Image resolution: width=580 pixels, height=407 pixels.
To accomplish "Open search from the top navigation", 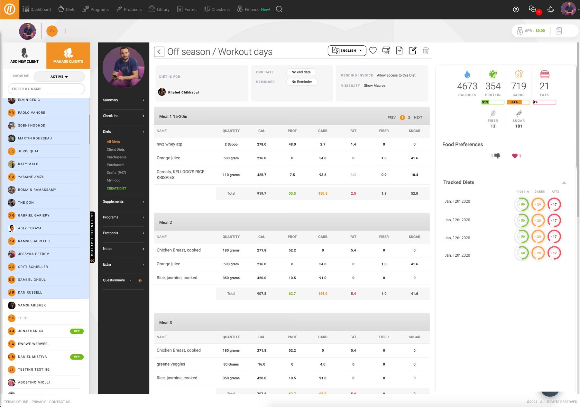I will coord(279,9).
